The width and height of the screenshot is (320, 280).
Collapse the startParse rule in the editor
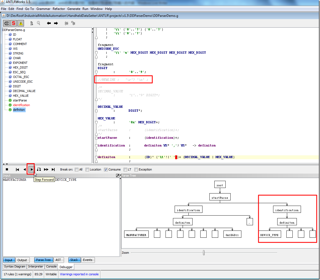click(x=96, y=138)
